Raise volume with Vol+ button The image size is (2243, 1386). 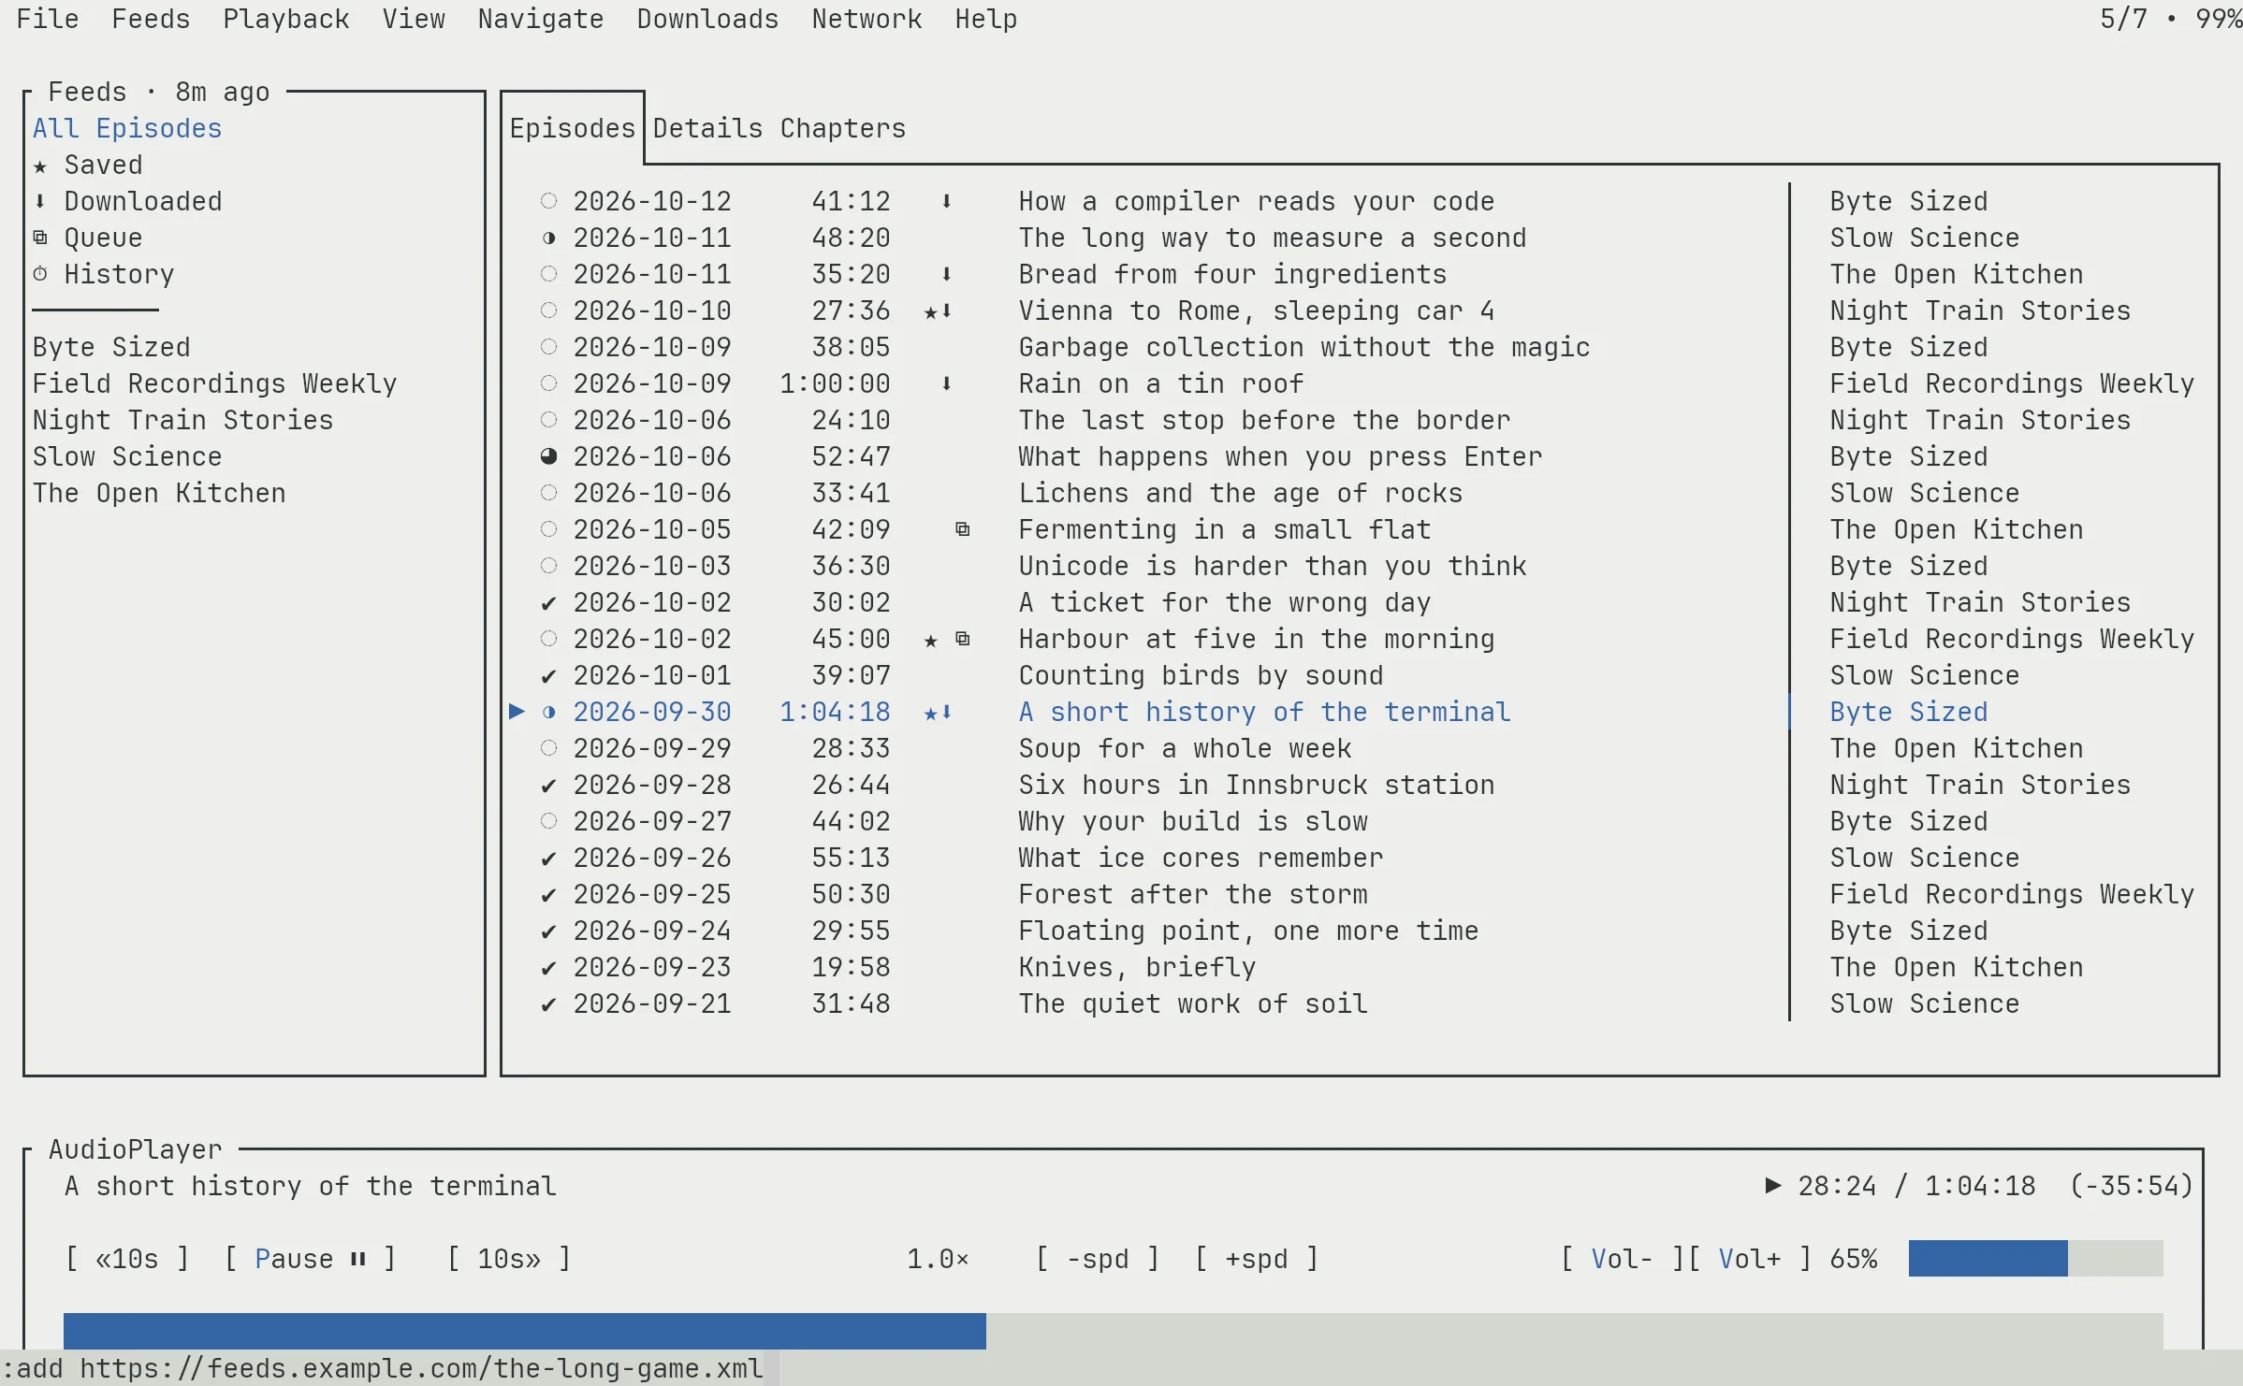(x=1750, y=1260)
